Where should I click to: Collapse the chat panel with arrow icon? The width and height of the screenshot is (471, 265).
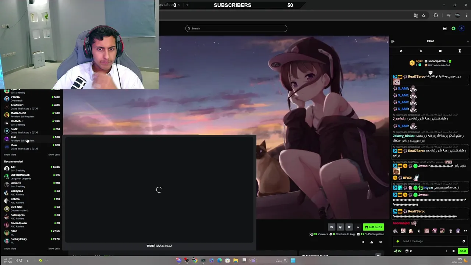[393, 41]
